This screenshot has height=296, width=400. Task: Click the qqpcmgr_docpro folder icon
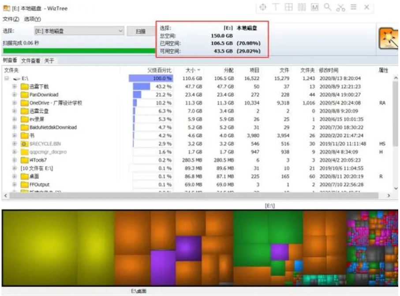point(25,152)
